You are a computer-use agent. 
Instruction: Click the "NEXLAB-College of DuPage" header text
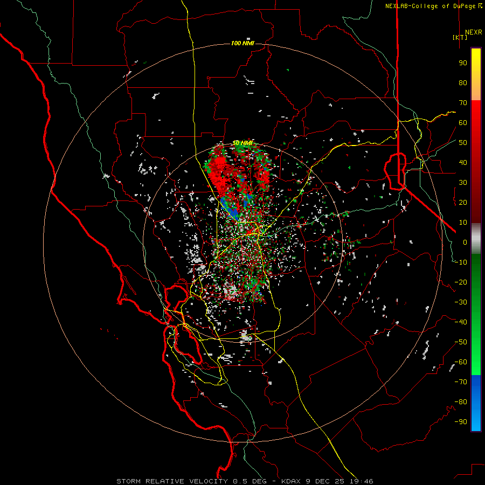click(430, 6)
